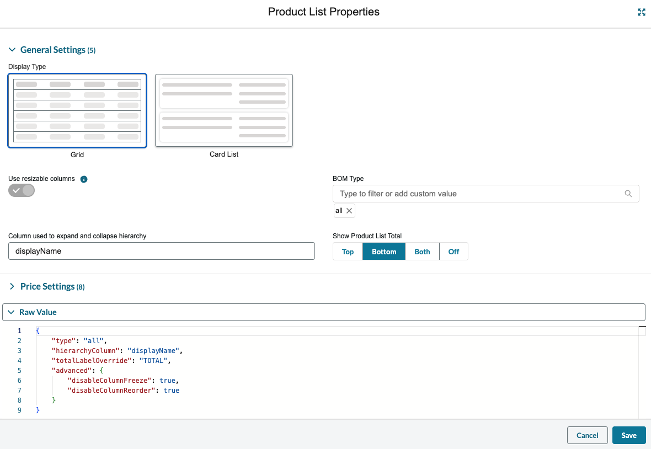Viewport: 651px width, 449px height.
Task: Click the BOM Type filter input
Action: pyautogui.click(x=485, y=194)
